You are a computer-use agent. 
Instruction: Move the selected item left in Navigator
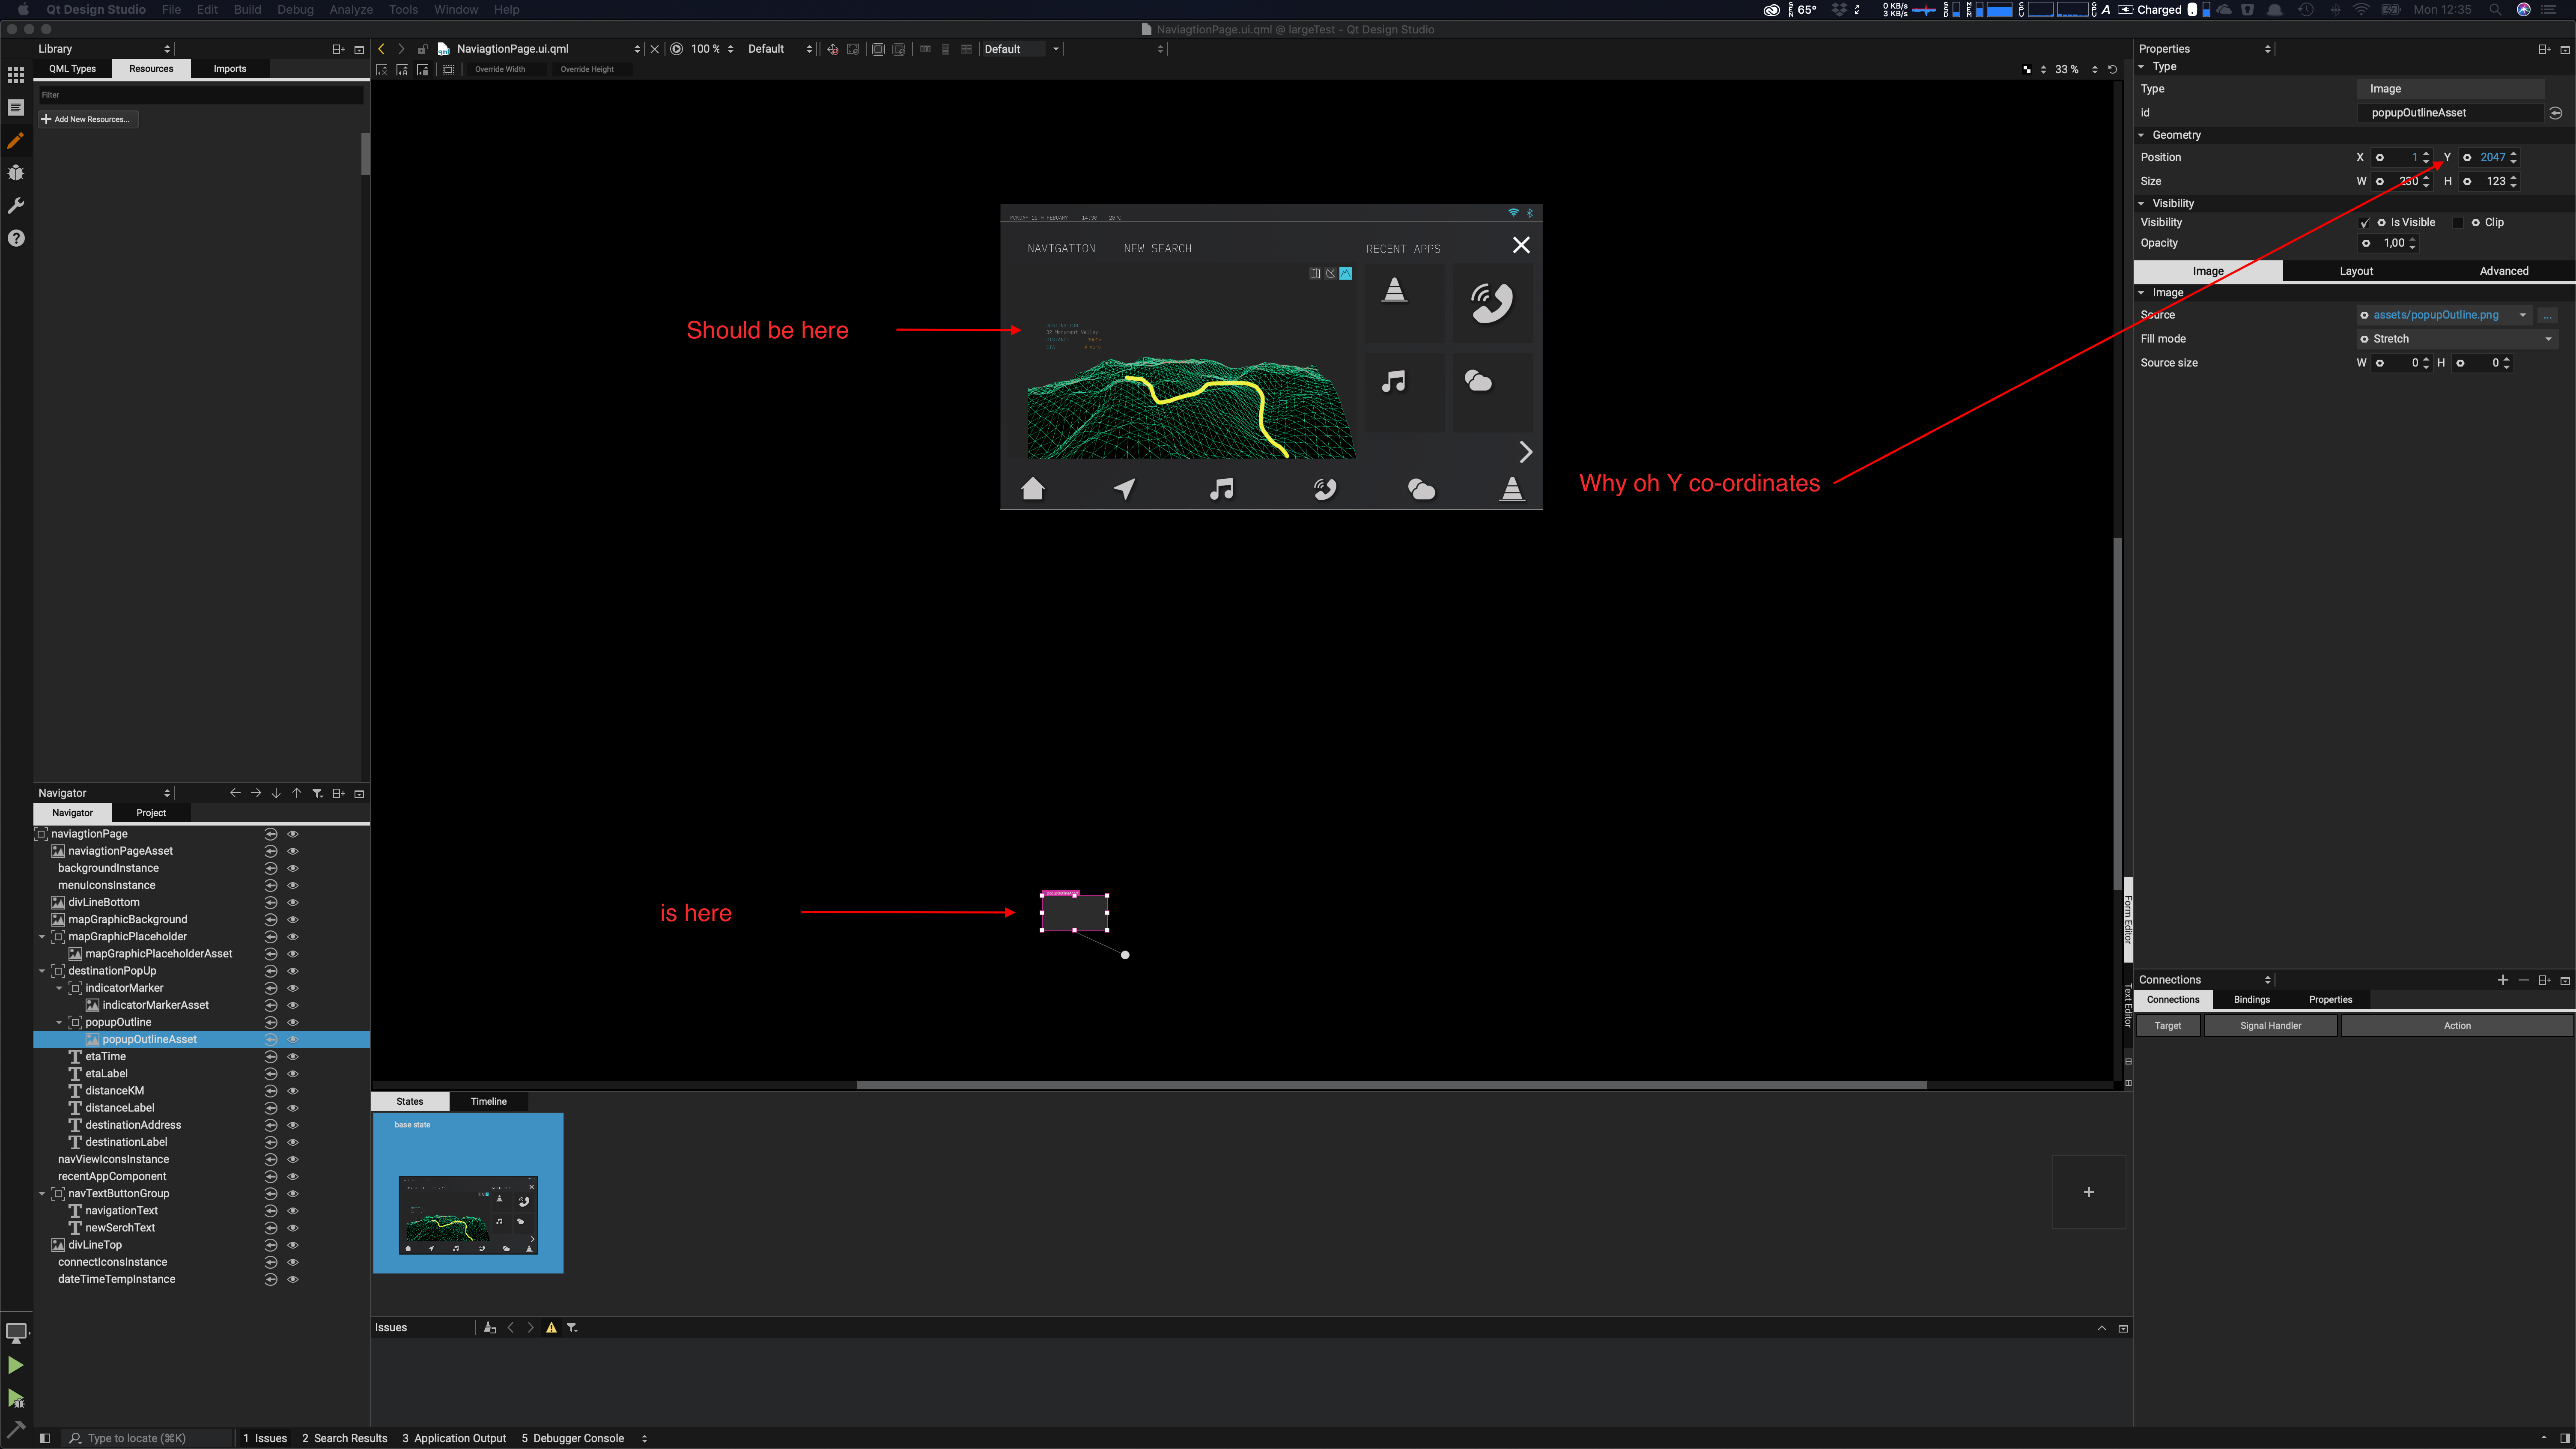coord(235,793)
